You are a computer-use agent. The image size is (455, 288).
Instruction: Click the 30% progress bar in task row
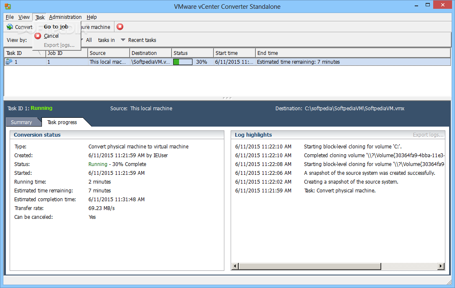click(x=183, y=62)
